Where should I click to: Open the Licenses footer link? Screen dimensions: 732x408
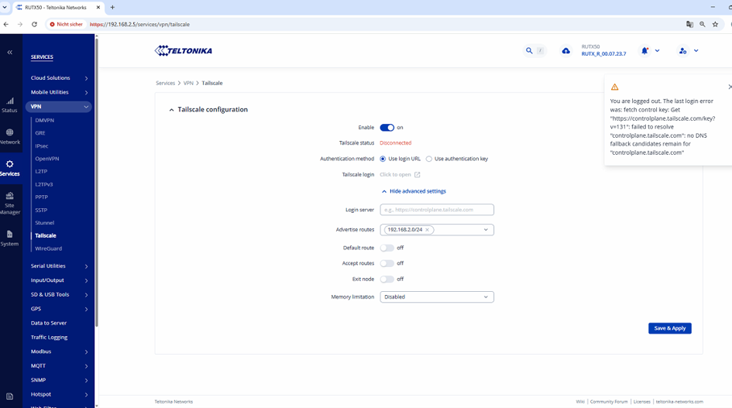642,402
